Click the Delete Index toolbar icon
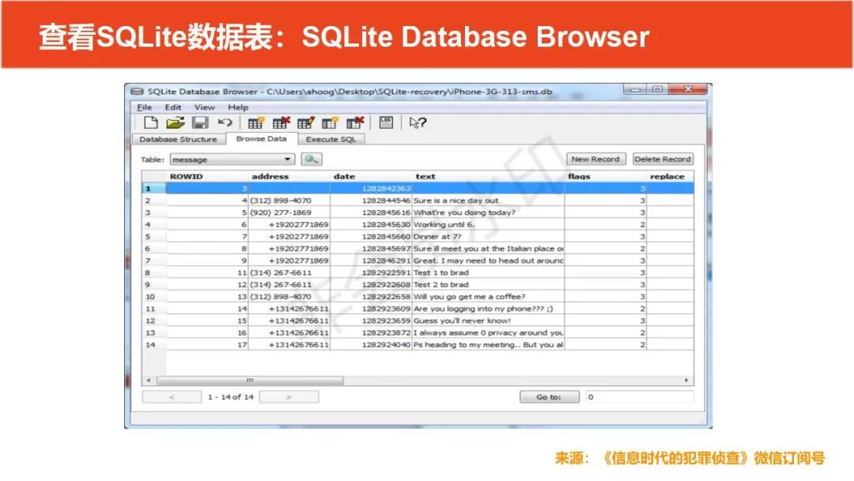854x481 pixels. pyautogui.click(x=355, y=123)
